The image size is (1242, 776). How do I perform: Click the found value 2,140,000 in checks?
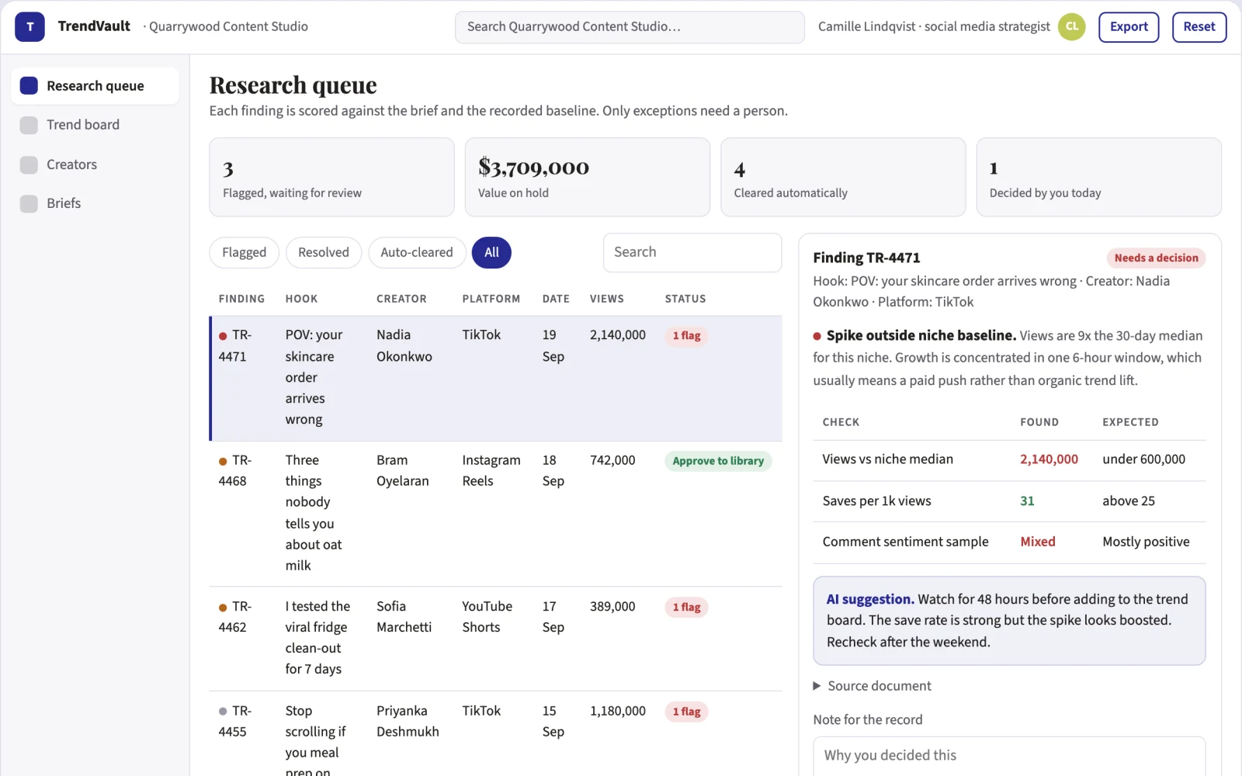point(1049,459)
